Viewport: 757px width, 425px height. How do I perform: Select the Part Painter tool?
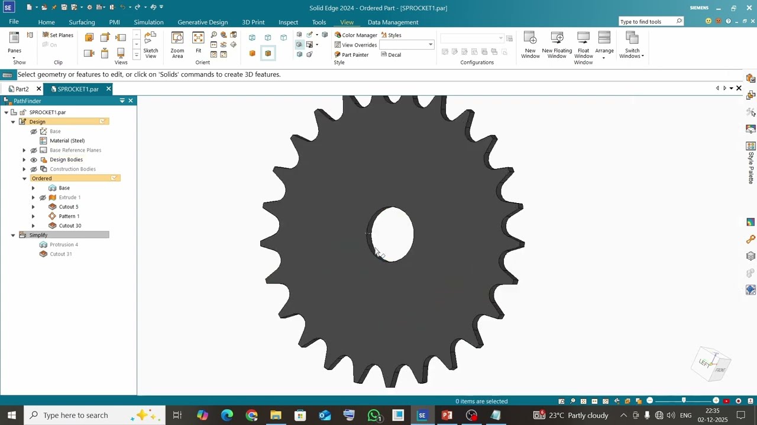pyautogui.click(x=351, y=55)
